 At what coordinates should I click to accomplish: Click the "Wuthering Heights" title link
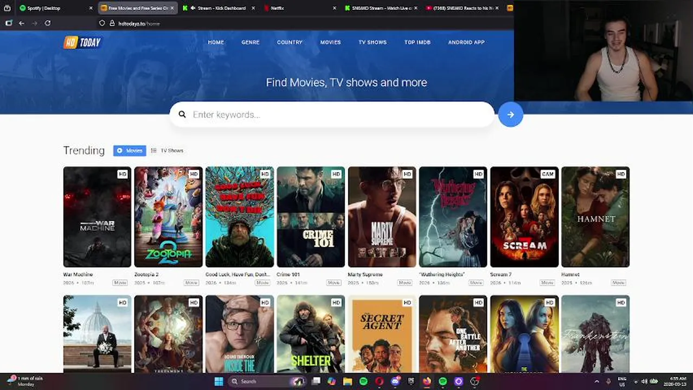point(442,275)
